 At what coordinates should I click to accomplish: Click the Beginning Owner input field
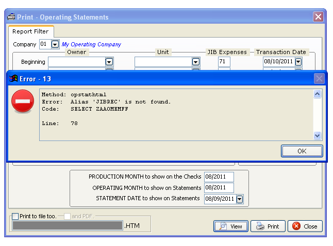pos(77,62)
